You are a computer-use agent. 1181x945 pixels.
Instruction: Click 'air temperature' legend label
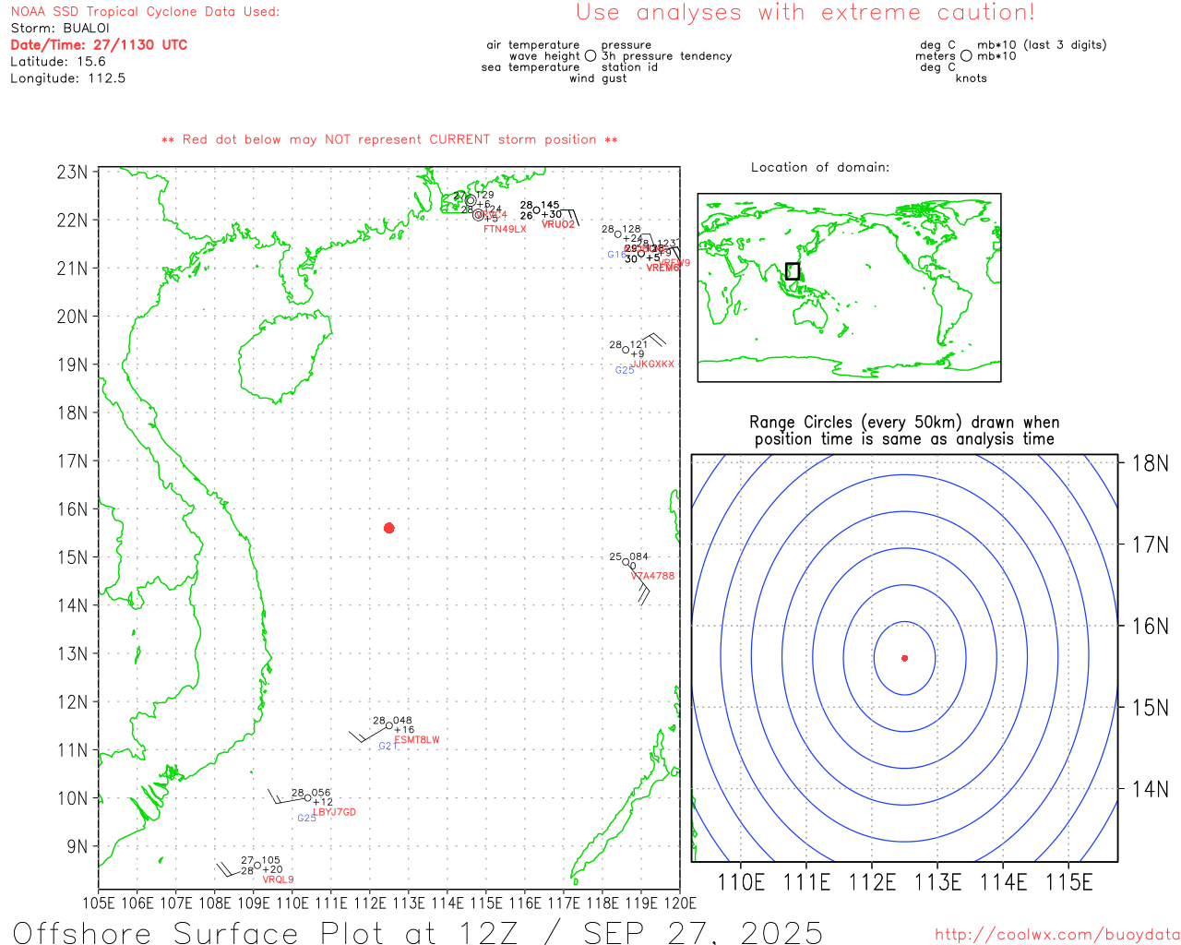point(533,45)
